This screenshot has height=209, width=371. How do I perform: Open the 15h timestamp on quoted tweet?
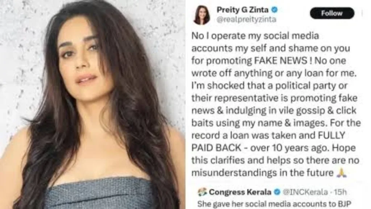[340, 192]
